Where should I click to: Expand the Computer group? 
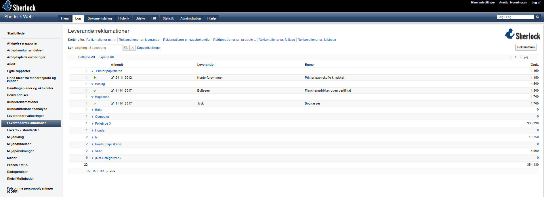pyautogui.click(x=93, y=117)
